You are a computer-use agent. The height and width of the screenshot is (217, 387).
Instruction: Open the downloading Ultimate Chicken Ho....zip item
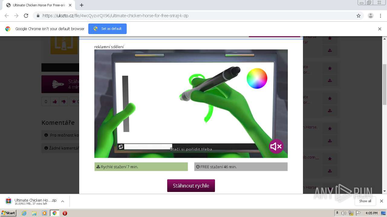31,201
